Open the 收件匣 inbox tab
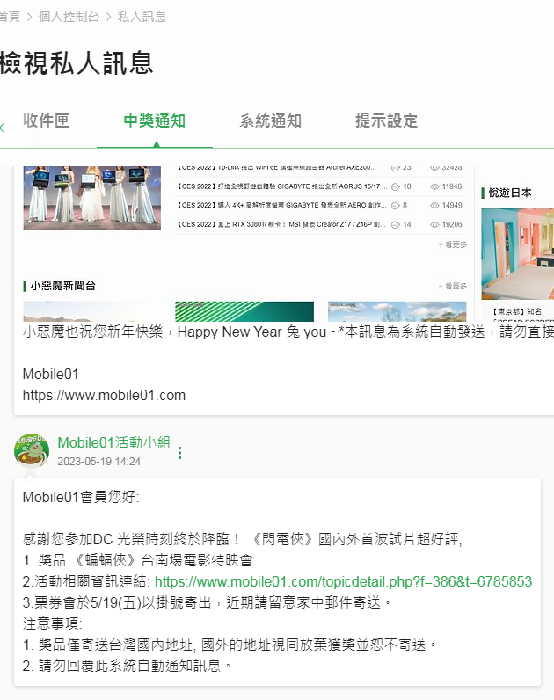 [x=46, y=120]
